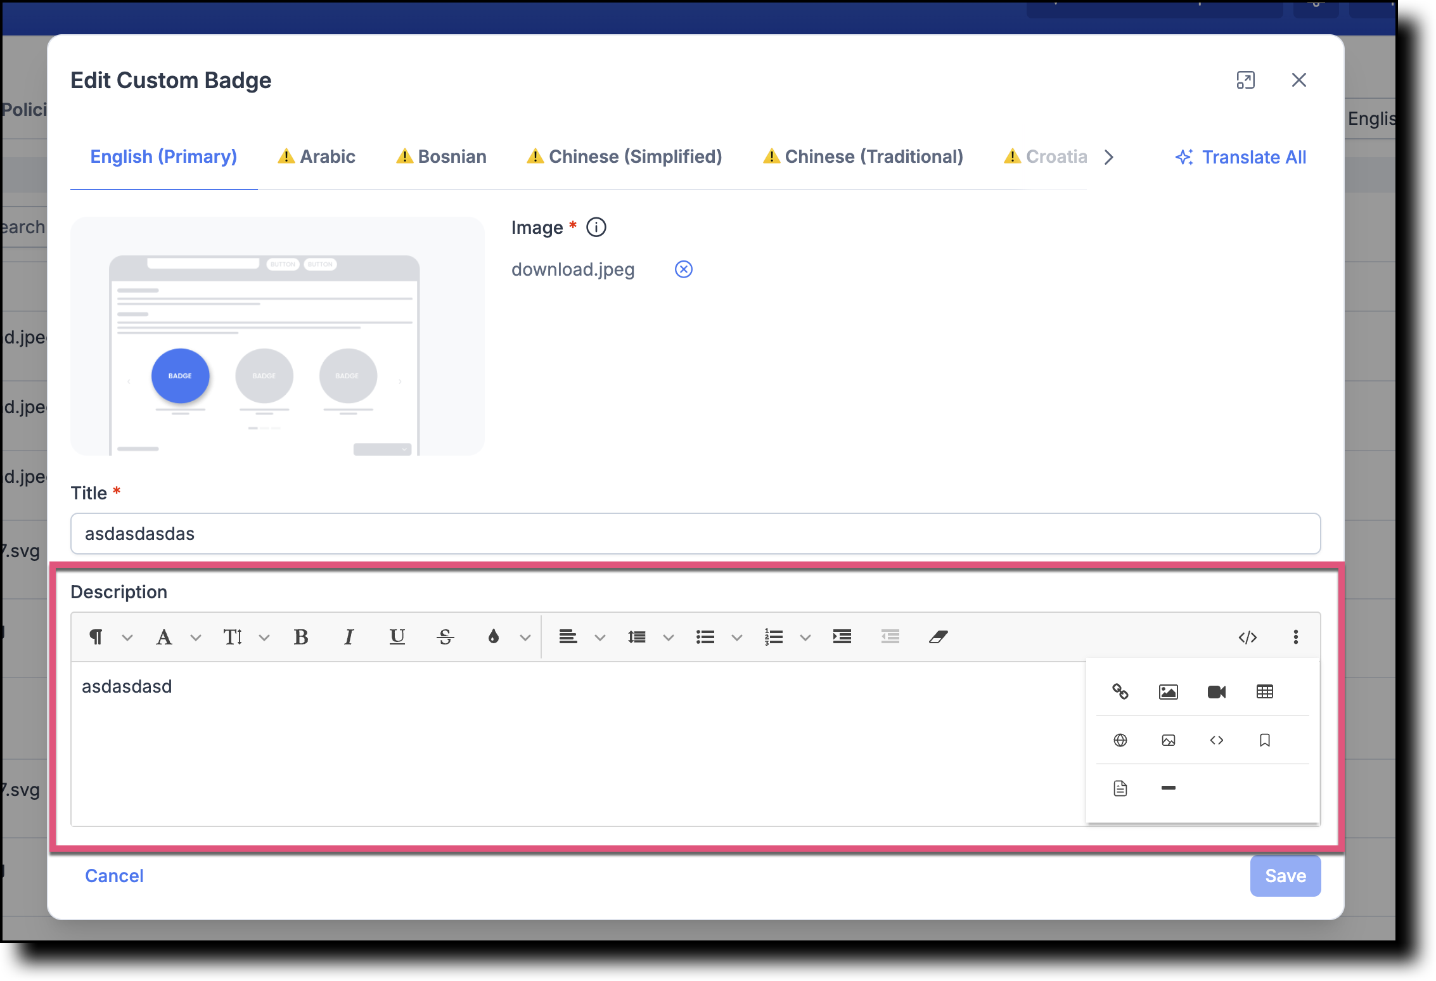
Task: Open line height dropdown arrow
Action: (668, 638)
